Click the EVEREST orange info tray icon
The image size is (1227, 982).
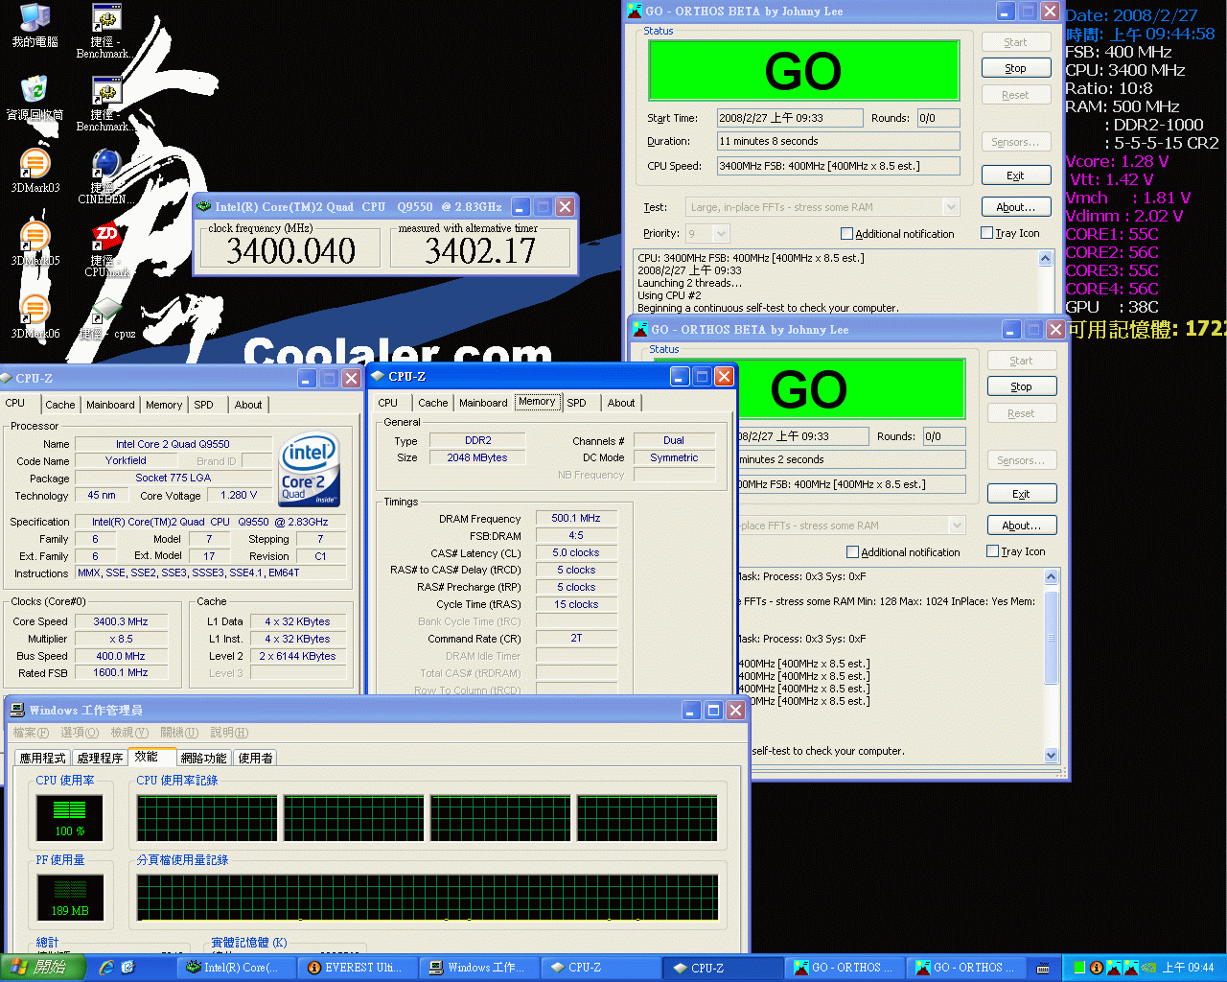point(1096,968)
